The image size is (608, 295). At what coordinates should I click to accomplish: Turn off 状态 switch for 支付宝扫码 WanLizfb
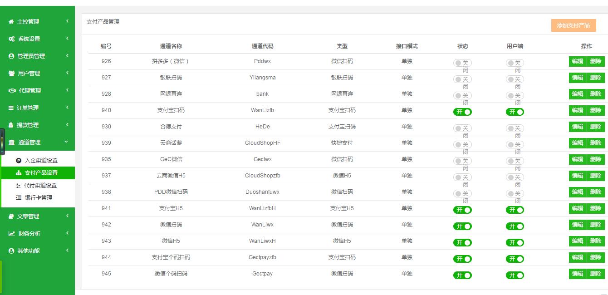click(x=462, y=112)
